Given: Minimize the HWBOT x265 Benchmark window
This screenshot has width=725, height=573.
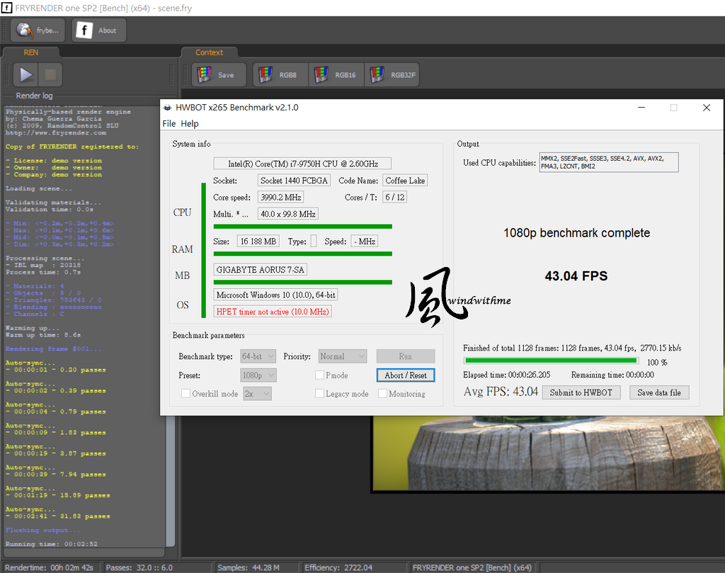Looking at the screenshot, I should point(641,108).
